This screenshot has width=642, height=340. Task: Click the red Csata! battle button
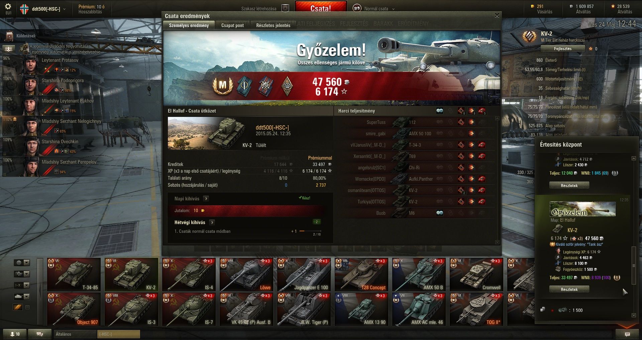coord(321,7)
